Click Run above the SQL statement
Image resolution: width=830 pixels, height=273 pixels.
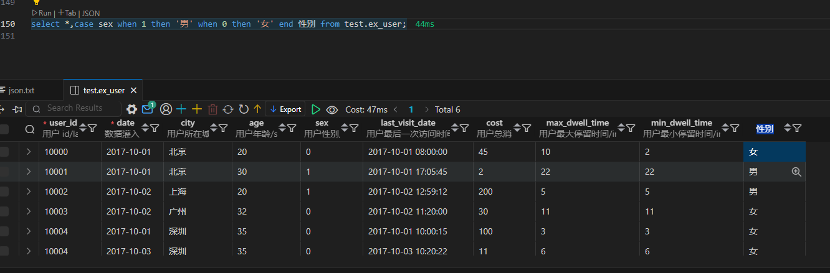click(42, 13)
